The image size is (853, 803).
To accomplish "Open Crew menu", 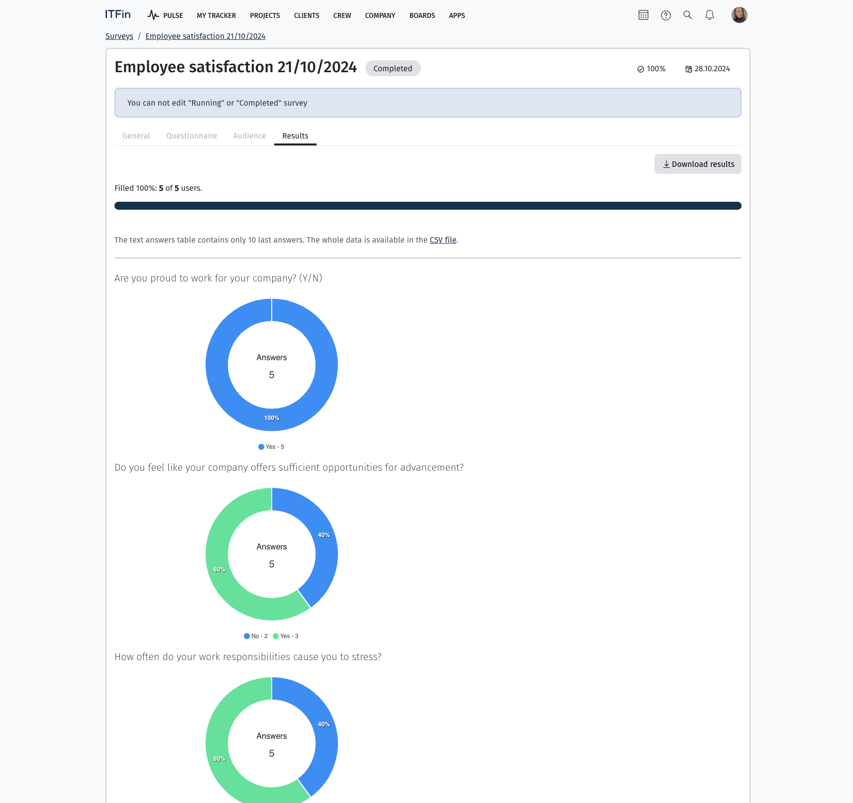I will pos(342,15).
